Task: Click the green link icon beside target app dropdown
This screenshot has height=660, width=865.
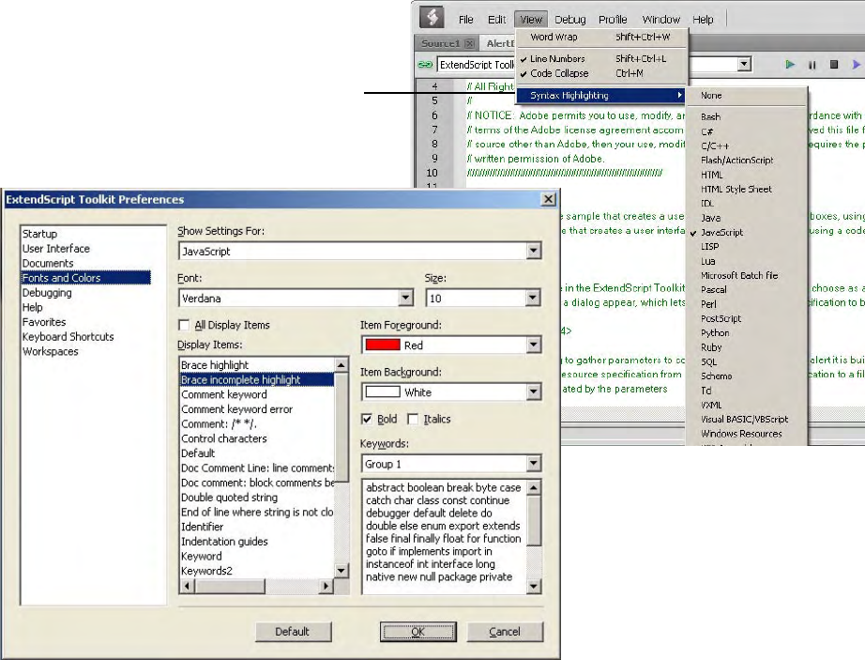Action: (425, 65)
